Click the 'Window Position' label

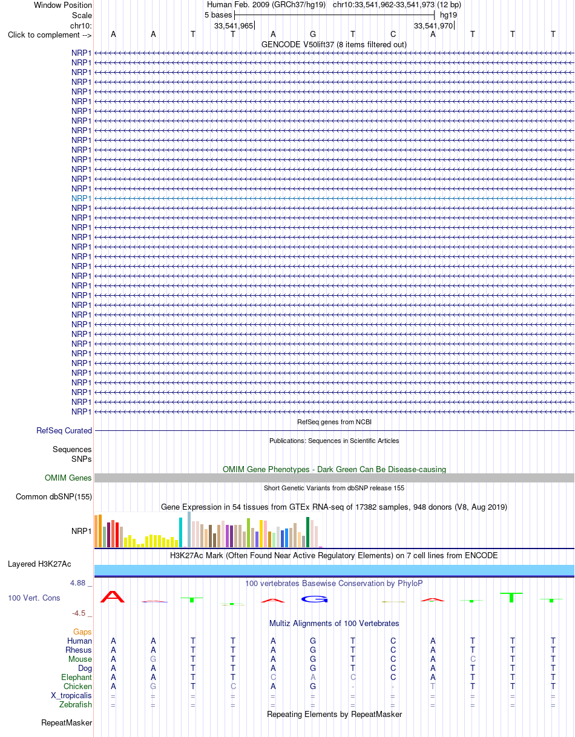click(63, 5)
